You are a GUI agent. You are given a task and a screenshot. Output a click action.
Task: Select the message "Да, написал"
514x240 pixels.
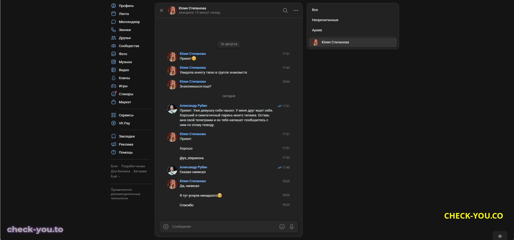click(189, 186)
